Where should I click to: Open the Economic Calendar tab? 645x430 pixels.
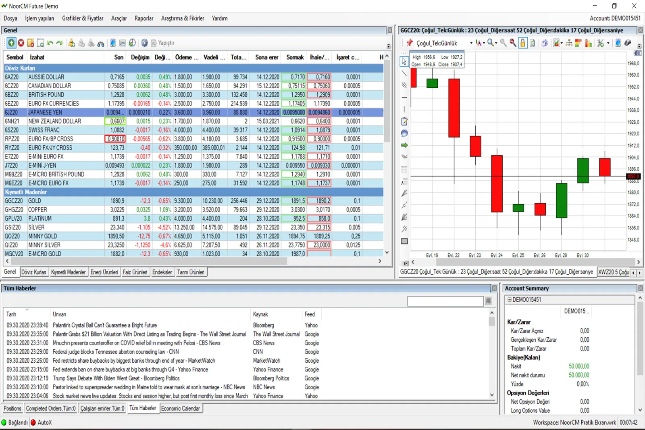tap(180, 408)
